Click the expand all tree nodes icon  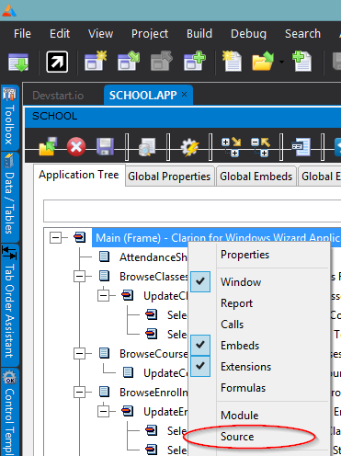(231, 147)
